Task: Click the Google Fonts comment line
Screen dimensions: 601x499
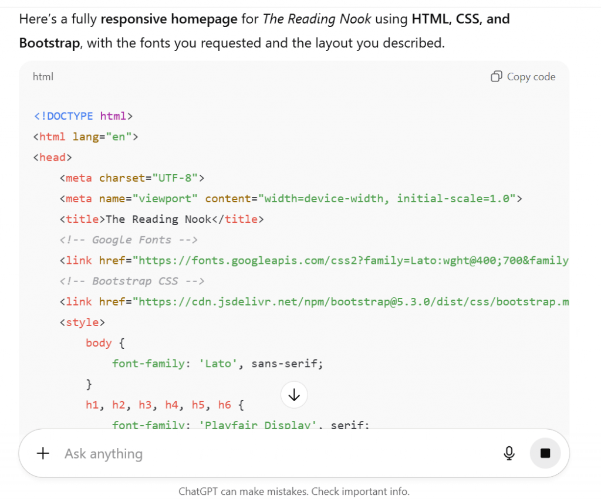Action: [x=128, y=239]
